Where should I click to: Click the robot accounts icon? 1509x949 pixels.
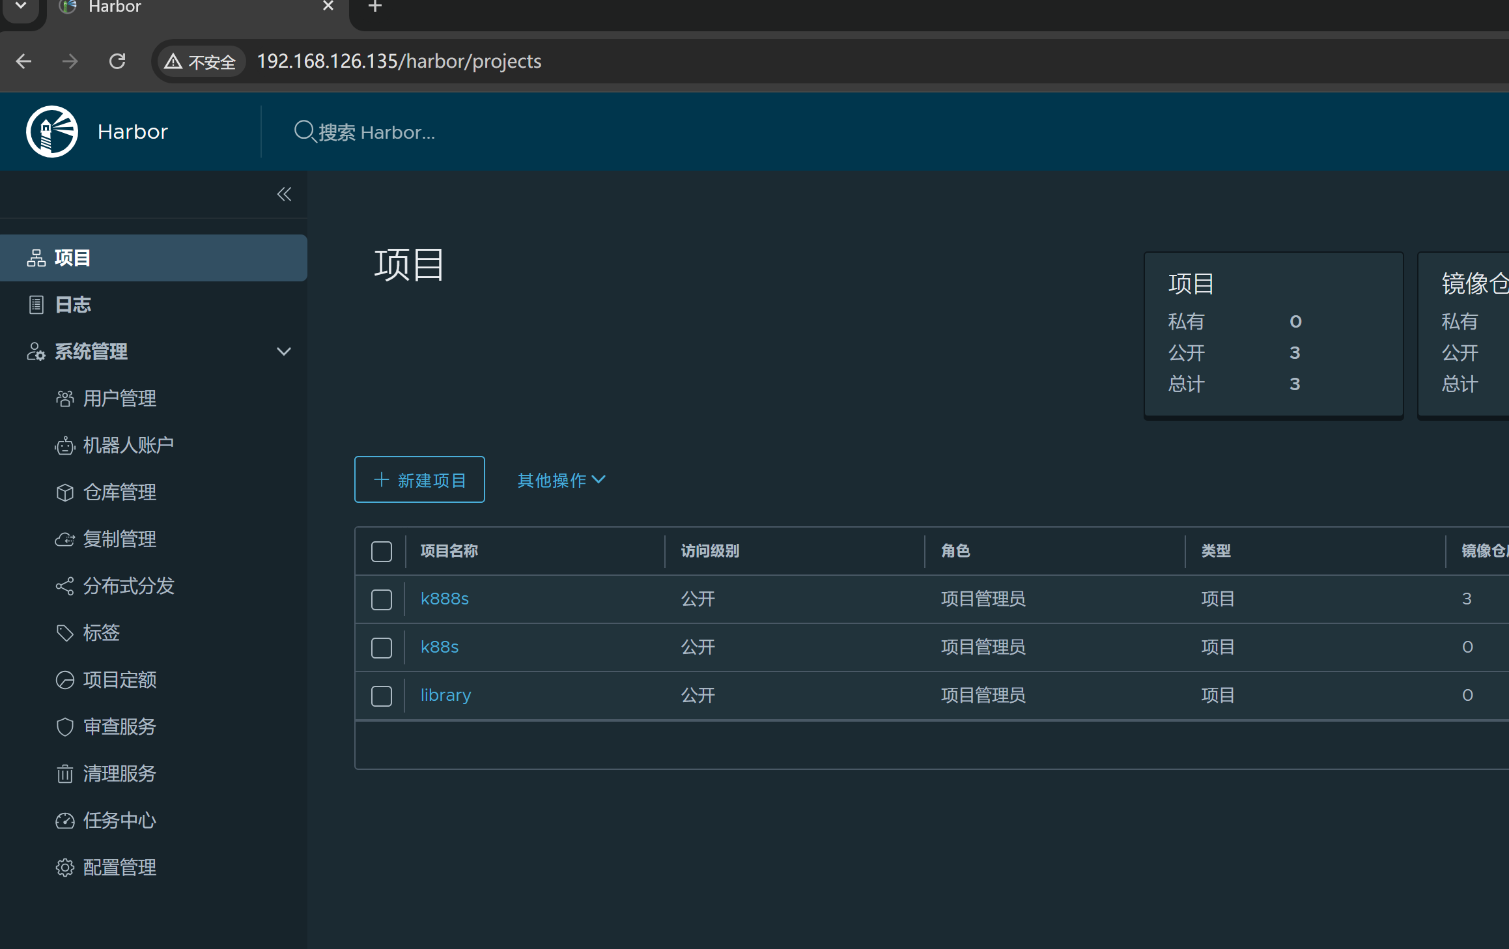64,446
